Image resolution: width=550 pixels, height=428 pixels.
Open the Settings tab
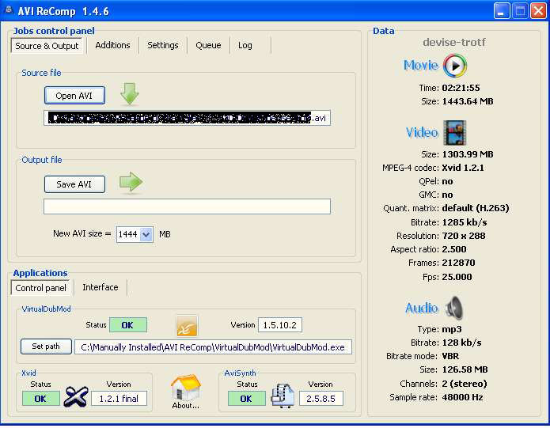point(163,45)
